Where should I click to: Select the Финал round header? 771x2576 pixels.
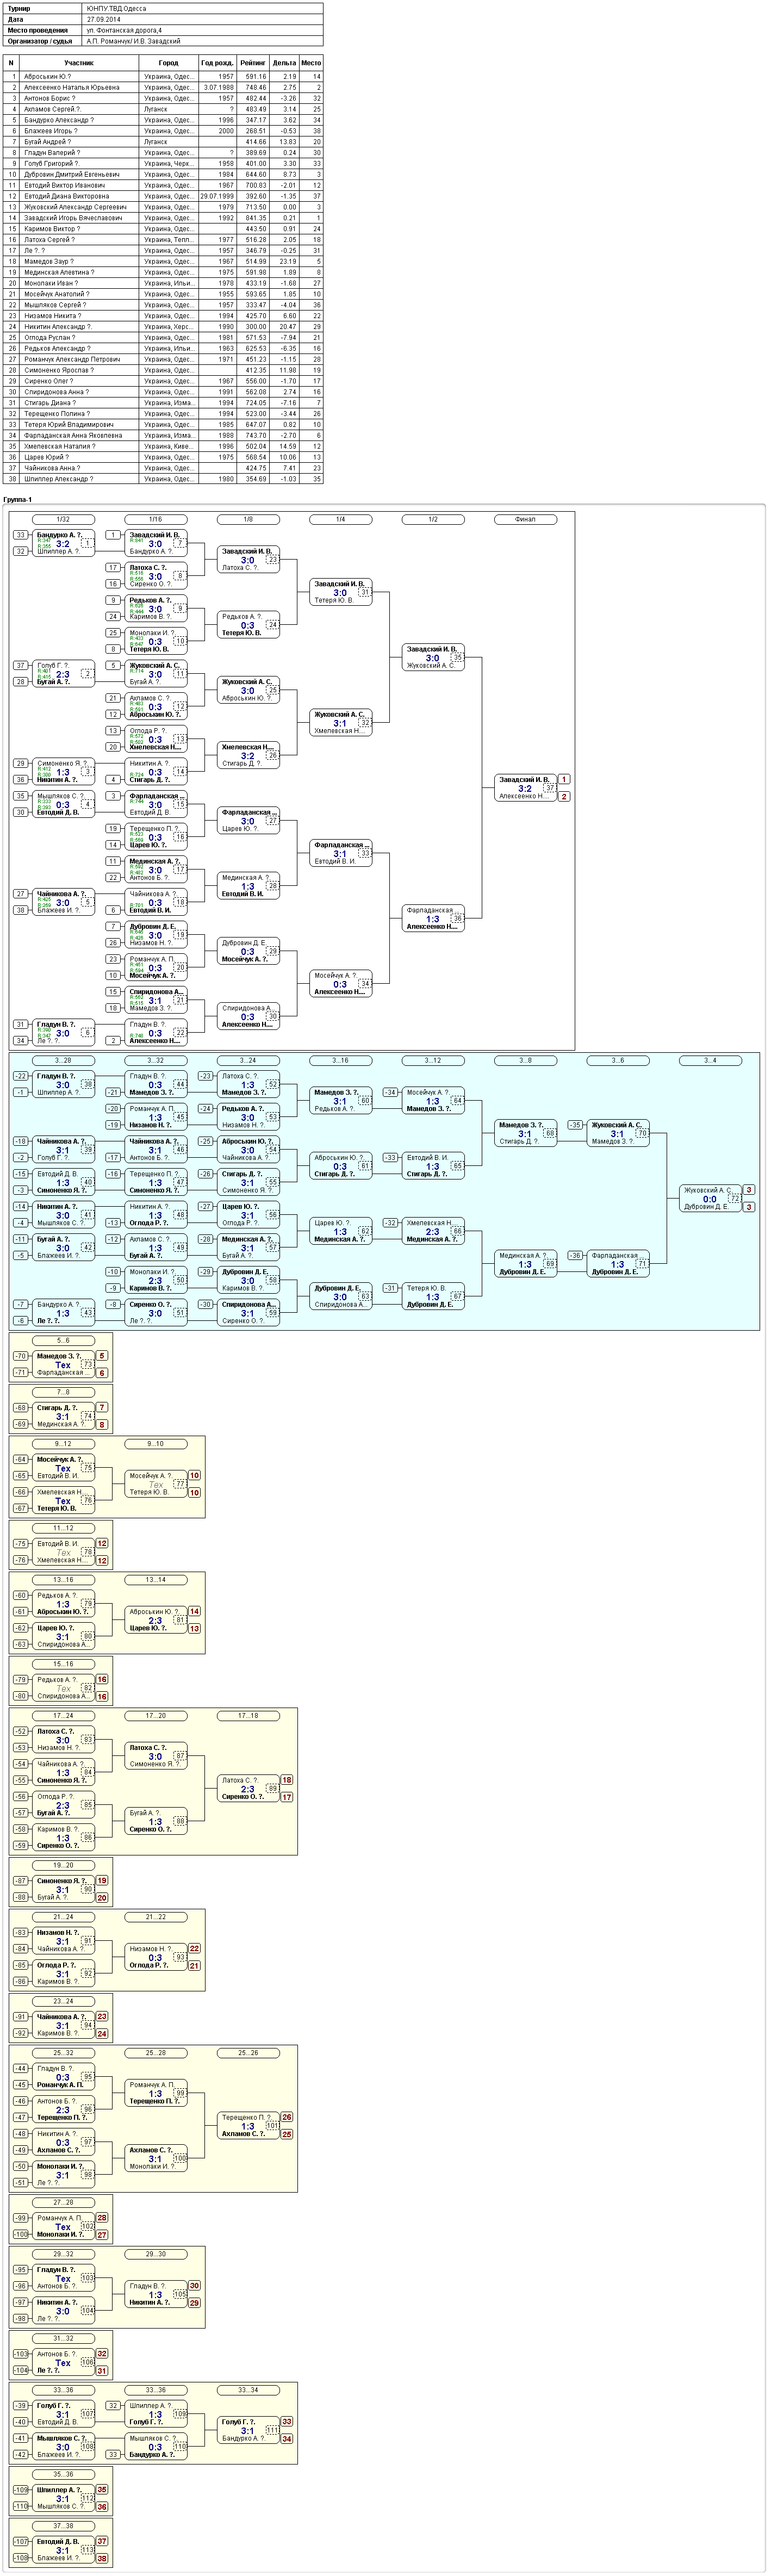pyautogui.click(x=525, y=519)
